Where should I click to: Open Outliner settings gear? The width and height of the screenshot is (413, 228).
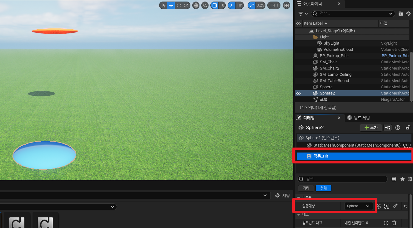408,14
